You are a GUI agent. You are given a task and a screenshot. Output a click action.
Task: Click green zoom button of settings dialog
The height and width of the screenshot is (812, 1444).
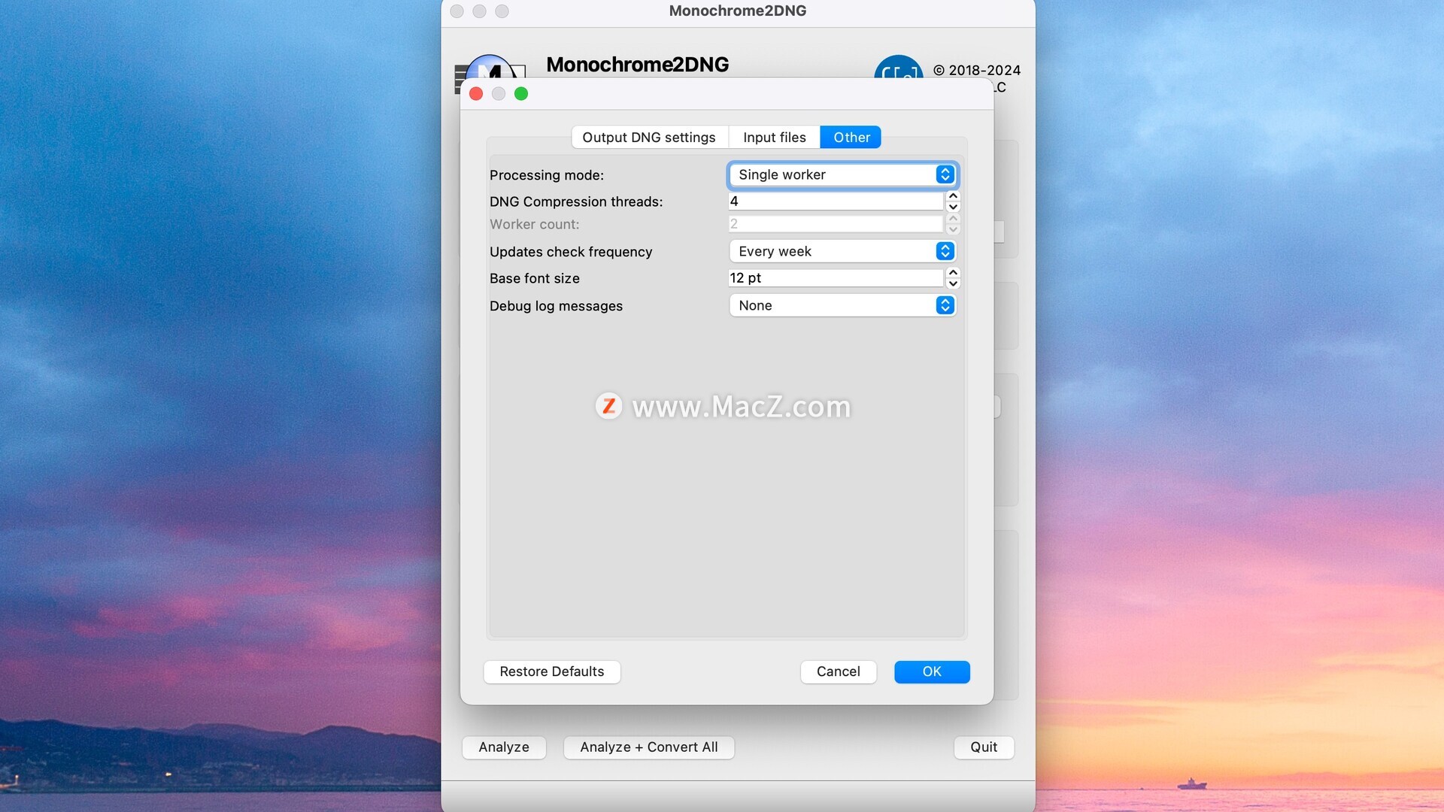pos(521,93)
